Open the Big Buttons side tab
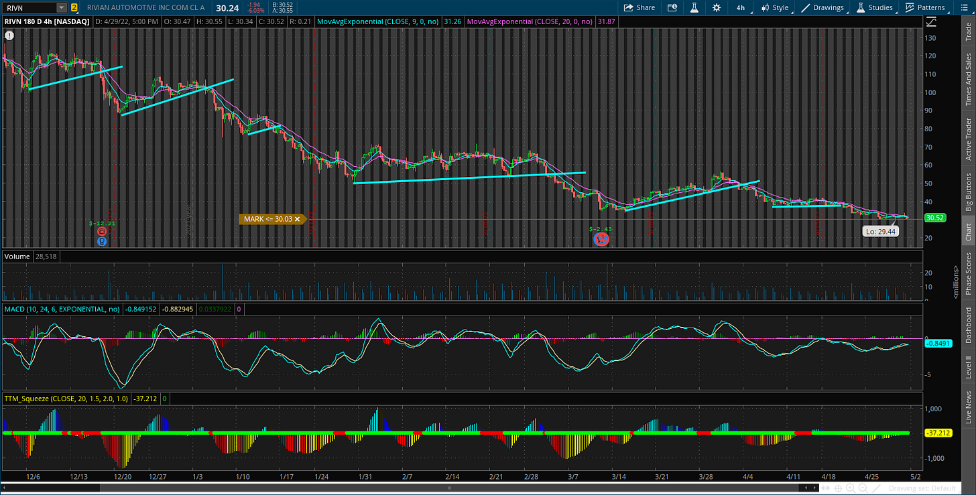 [x=968, y=192]
